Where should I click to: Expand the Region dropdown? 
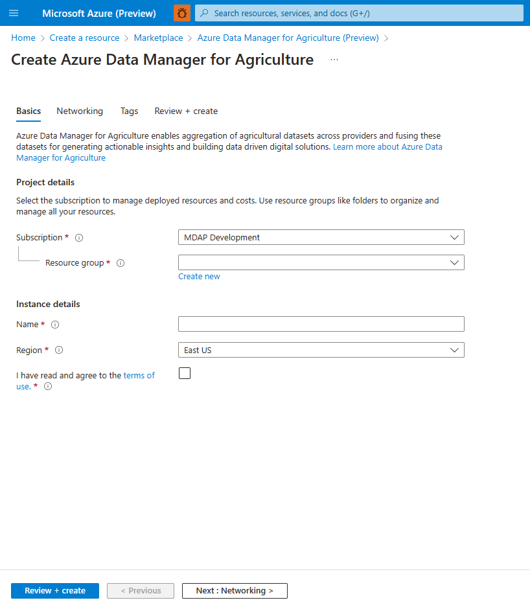pos(321,350)
